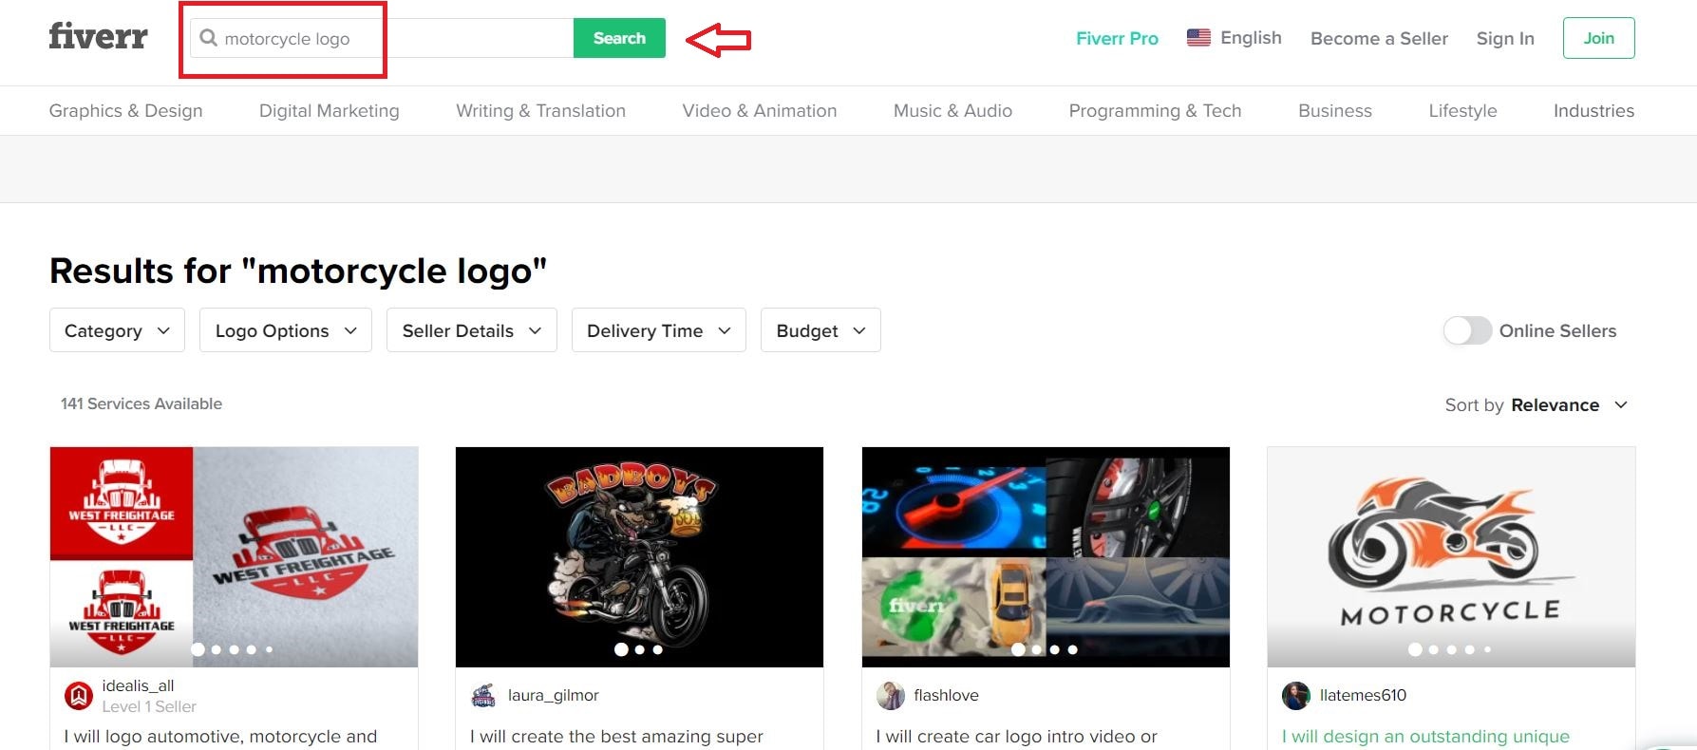The height and width of the screenshot is (750, 1697).
Task: Select Programming & Tech category
Action: [x=1155, y=111]
